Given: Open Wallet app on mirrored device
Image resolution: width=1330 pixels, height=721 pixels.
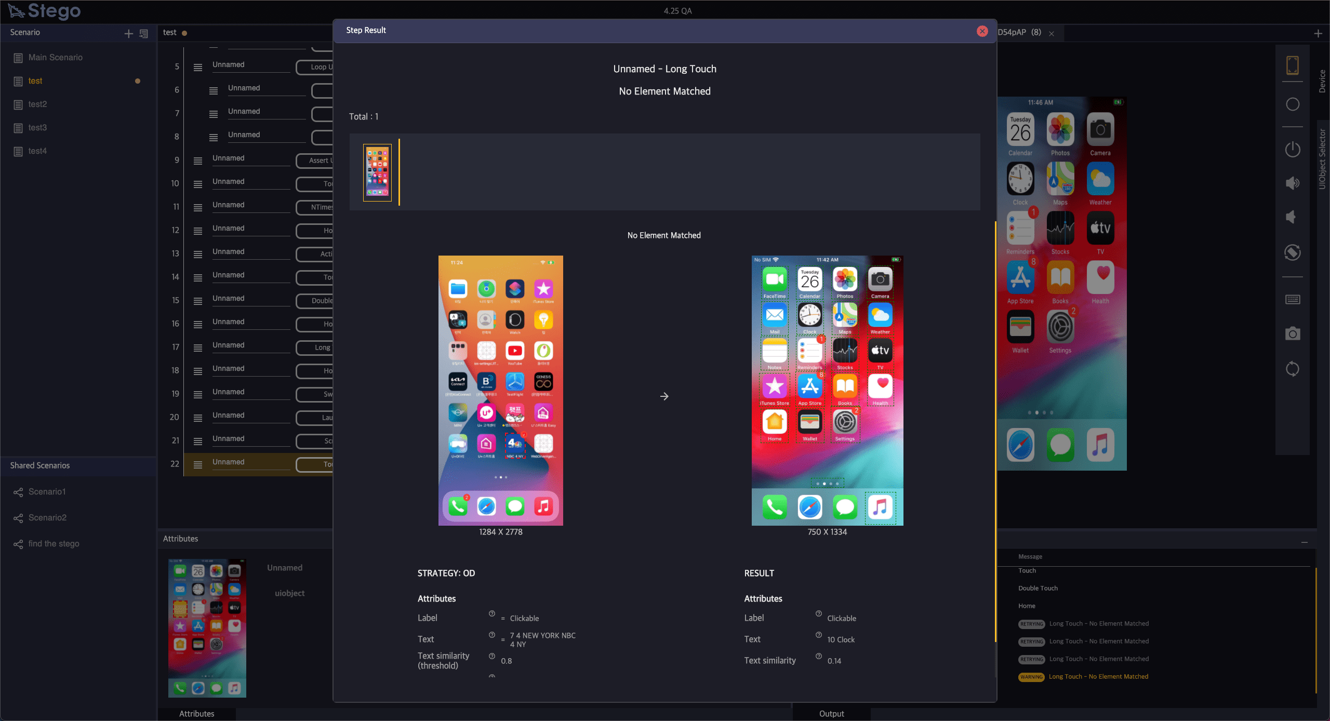Looking at the screenshot, I should 1020,327.
